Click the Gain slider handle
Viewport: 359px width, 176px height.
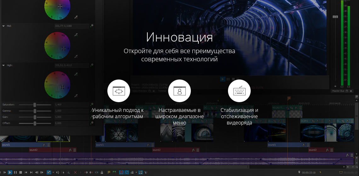(35, 117)
